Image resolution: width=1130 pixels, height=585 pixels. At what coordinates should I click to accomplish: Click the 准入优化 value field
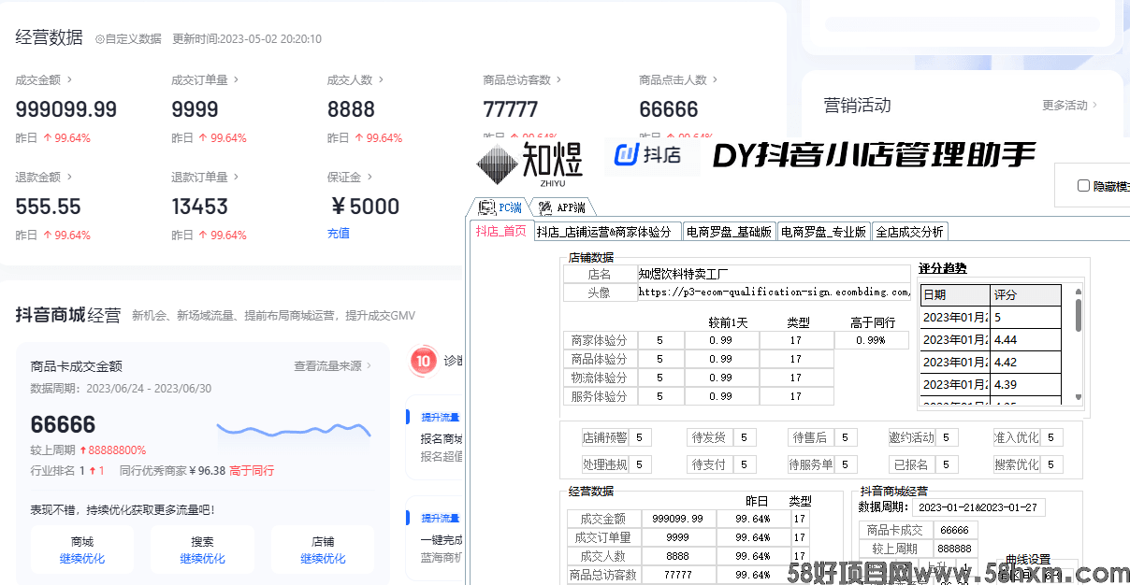(1051, 437)
